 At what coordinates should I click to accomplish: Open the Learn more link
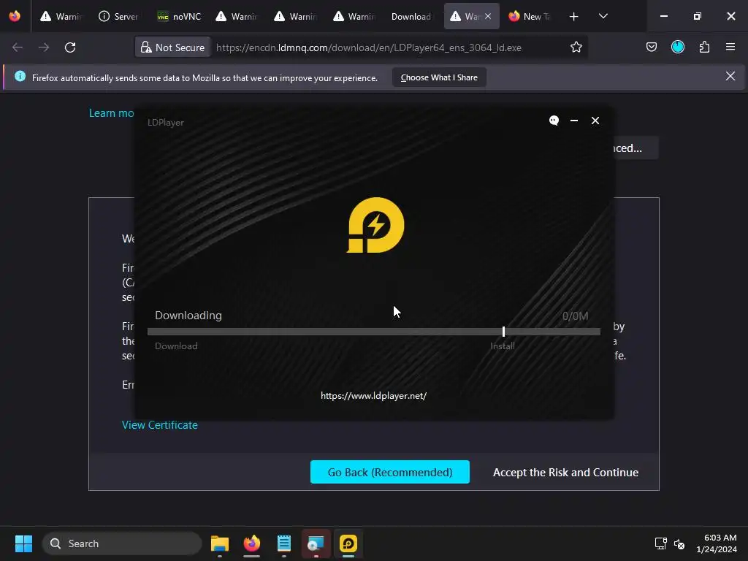click(112, 113)
